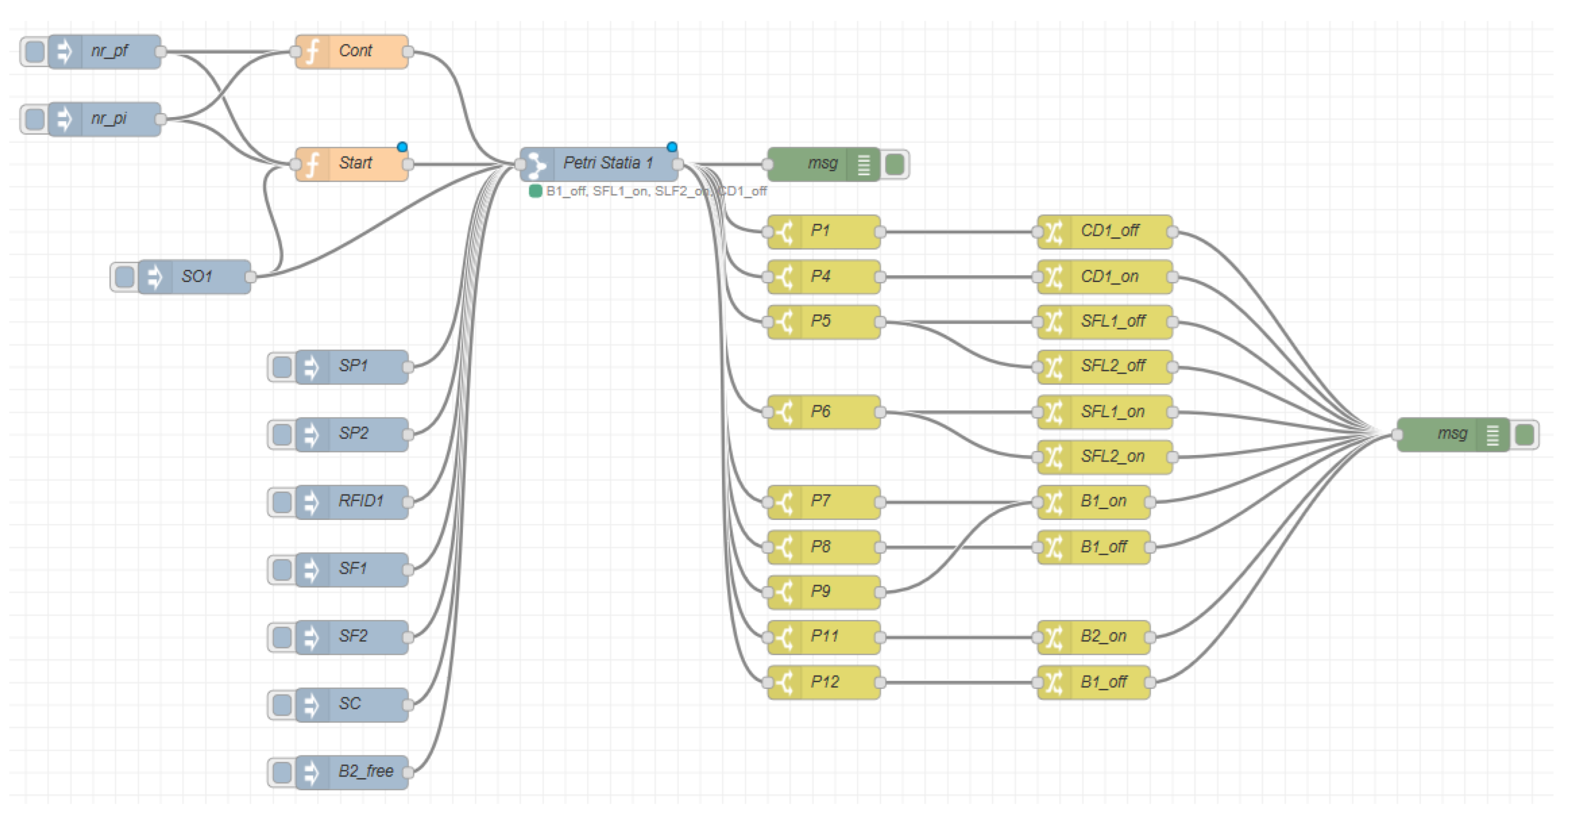Click the debug list icon on top msg node
The image size is (1573, 822).
[x=863, y=164]
